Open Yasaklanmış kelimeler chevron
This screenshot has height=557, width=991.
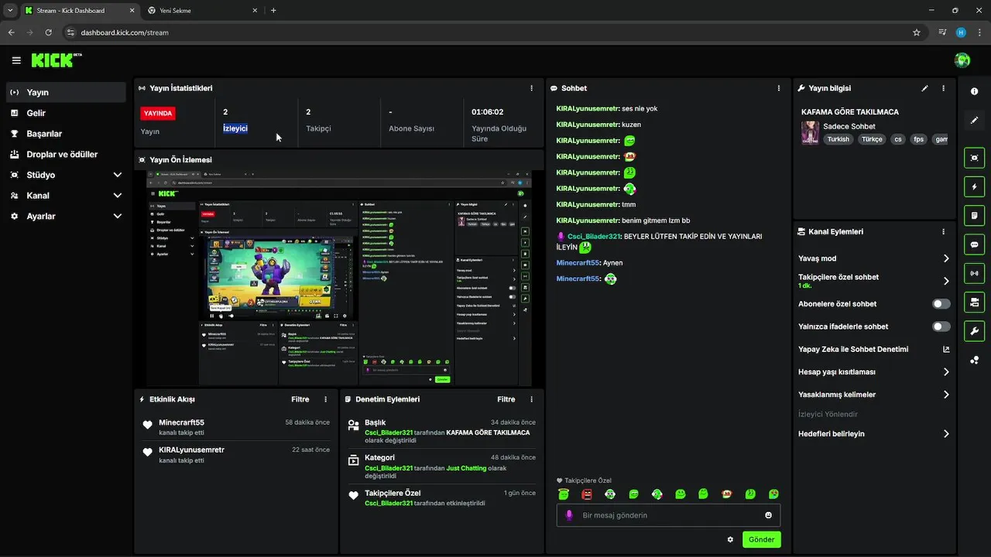click(x=946, y=395)
